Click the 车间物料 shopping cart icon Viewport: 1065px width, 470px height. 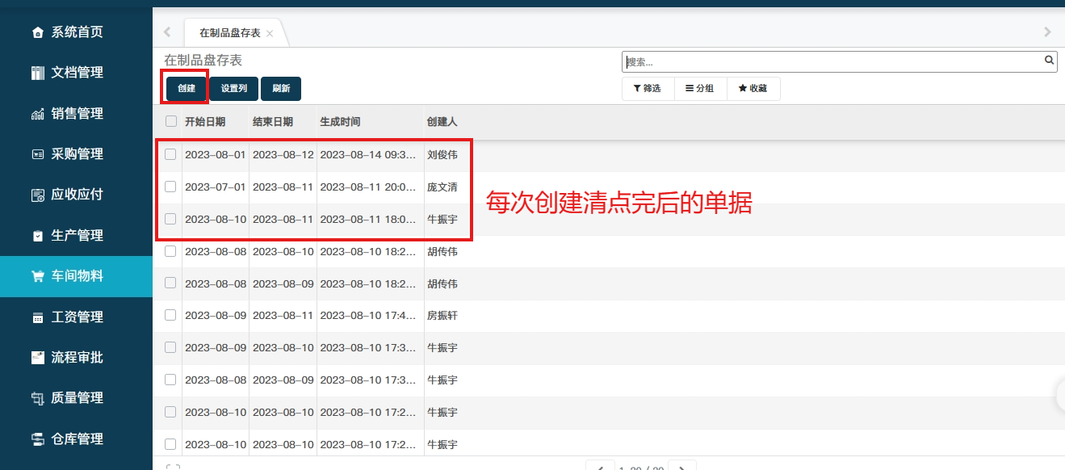37,276
